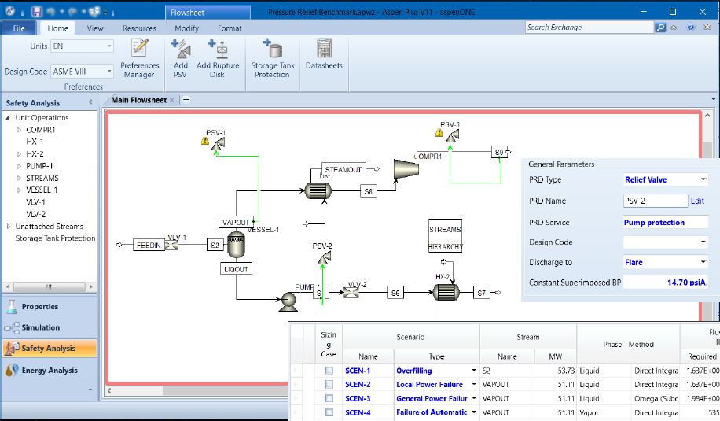Switch to the Format ribbon tab
The width and height of the screenshot is (720, 421).
point(230,28)
